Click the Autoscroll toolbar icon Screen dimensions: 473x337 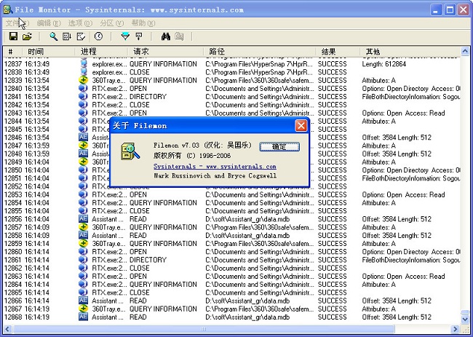[x=67, y=36]
